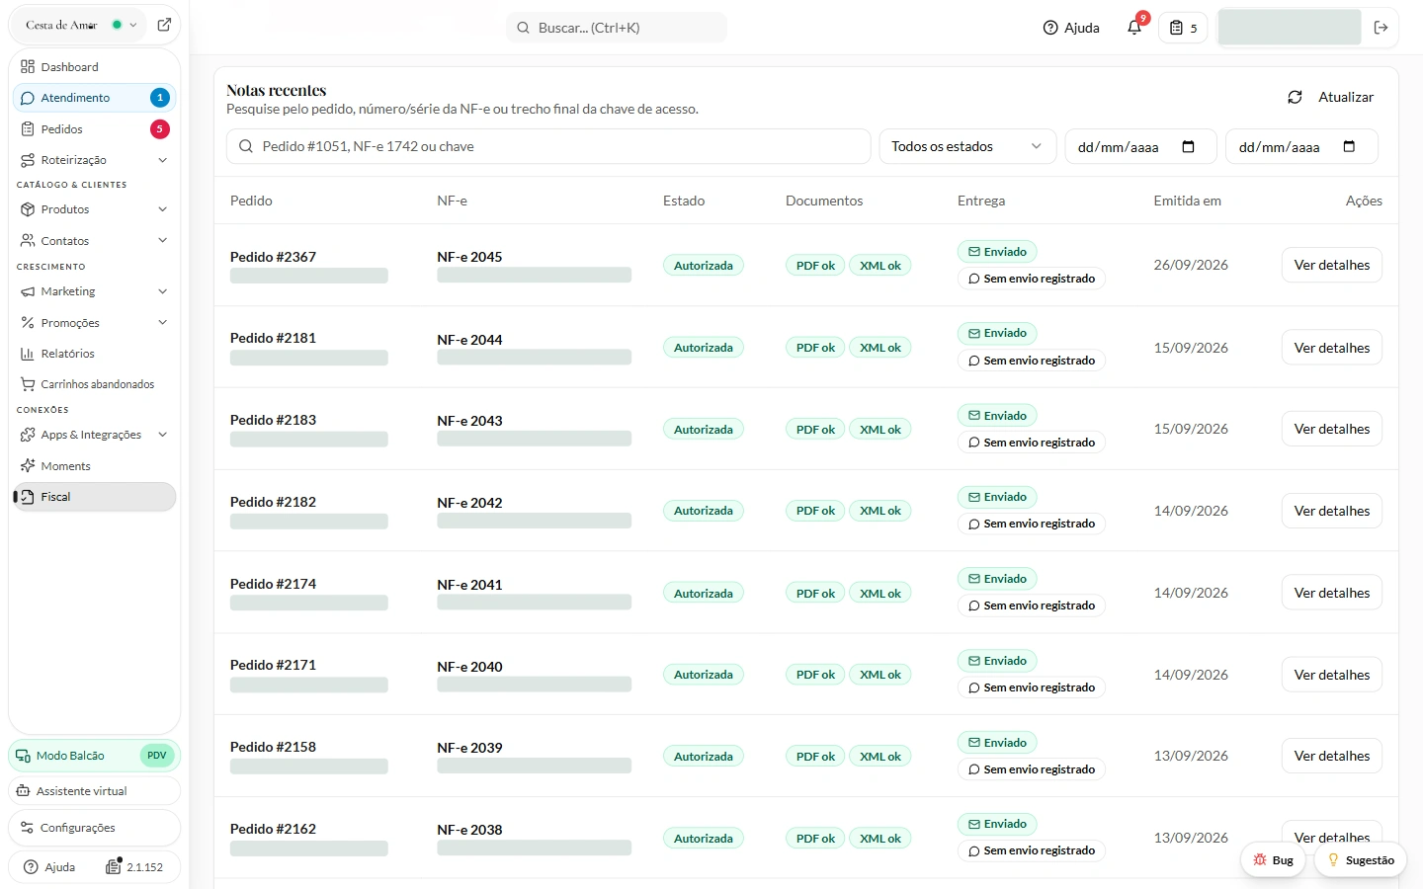The width and height of the screenshot is (1423, 889).
Task: Click the refresh icon next to Atualizar
Action: click(x=1295, y=97)
